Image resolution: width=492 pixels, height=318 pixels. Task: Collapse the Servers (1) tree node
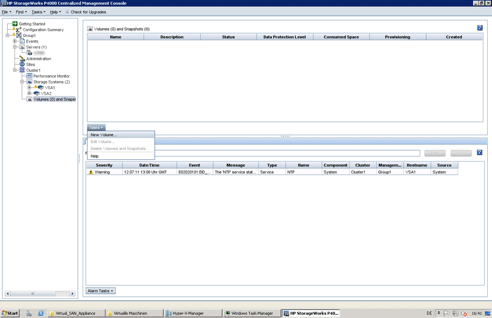[15, 47]
